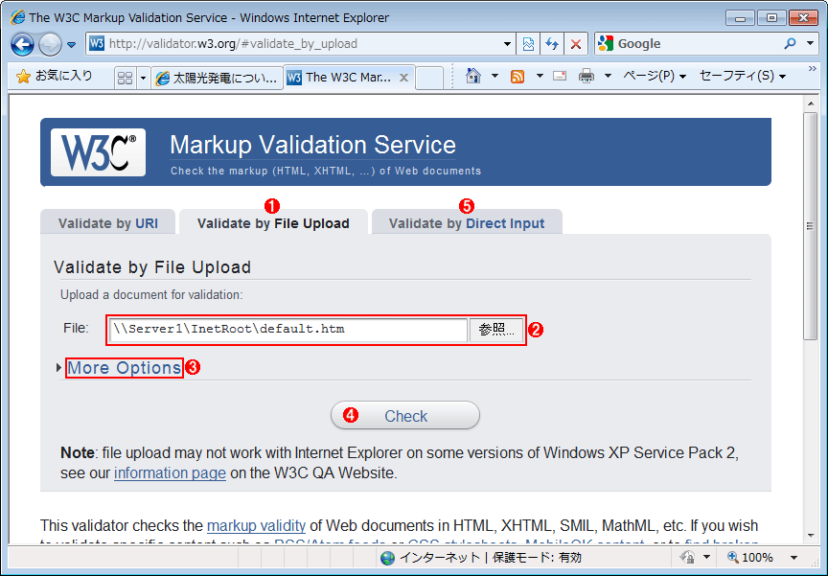The image size is (828, 576).
Task: Click the address bar URL field
Action: tap(293, 44)
